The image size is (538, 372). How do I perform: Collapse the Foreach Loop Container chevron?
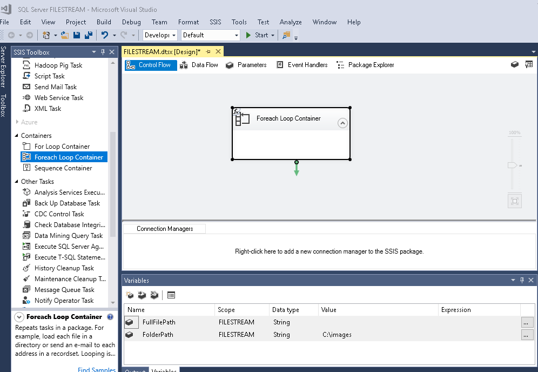coord(342,123)
